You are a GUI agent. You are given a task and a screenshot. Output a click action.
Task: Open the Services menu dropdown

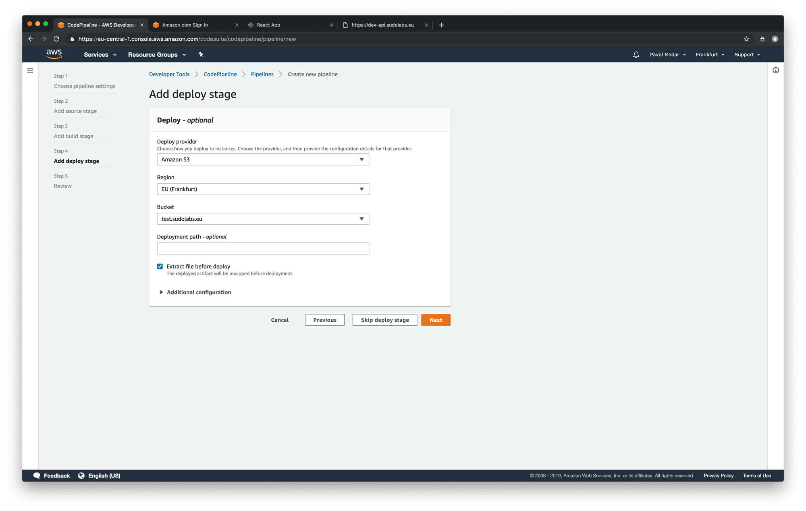[100, 55]
